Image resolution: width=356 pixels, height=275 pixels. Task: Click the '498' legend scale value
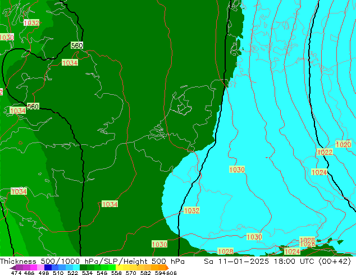(x=44, y=273)
